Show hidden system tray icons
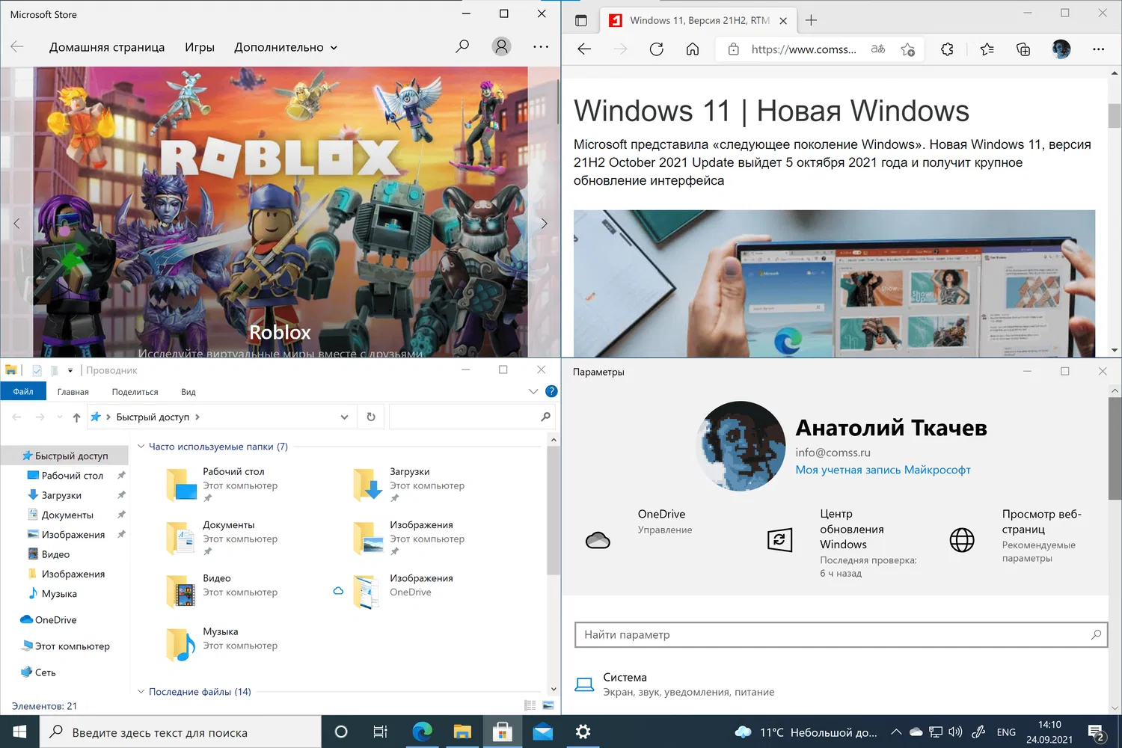 pos(896,732)
